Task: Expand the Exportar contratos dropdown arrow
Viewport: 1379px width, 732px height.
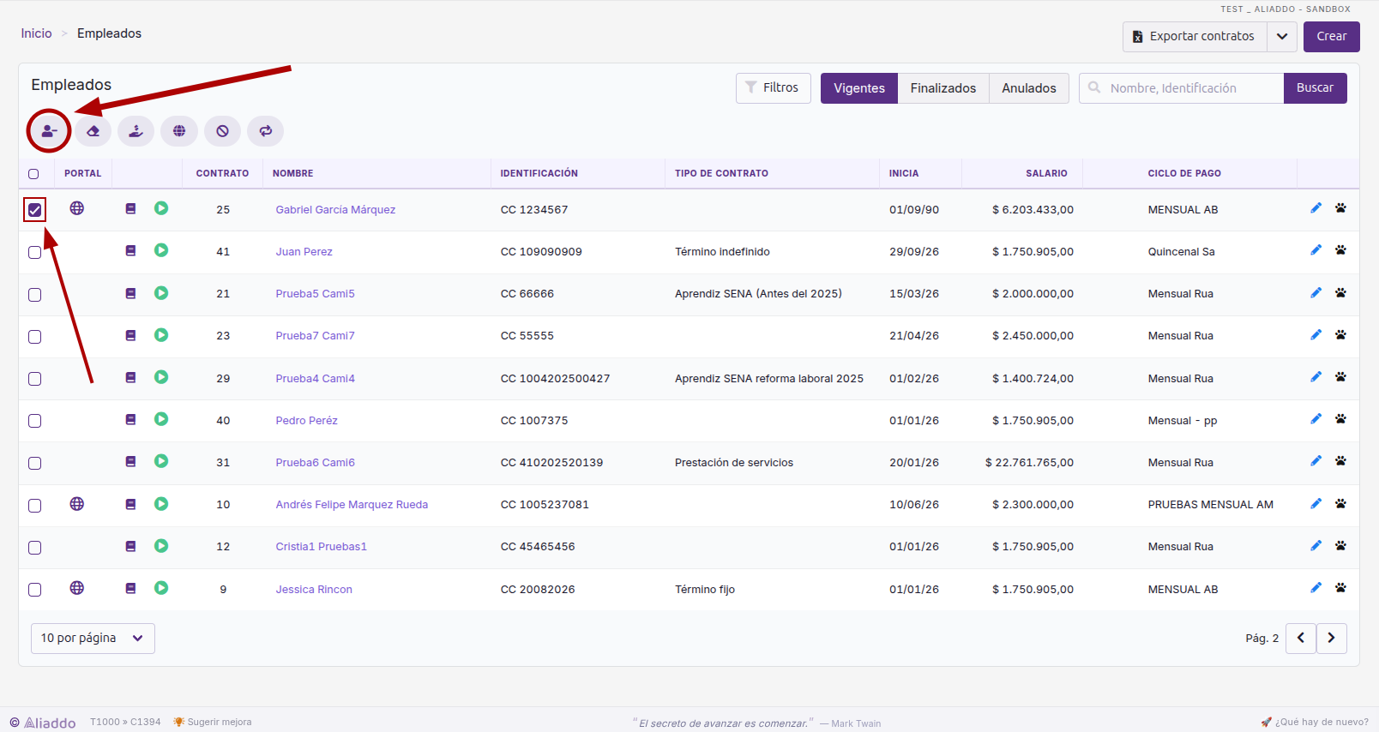Action: tap(1282, 37)
